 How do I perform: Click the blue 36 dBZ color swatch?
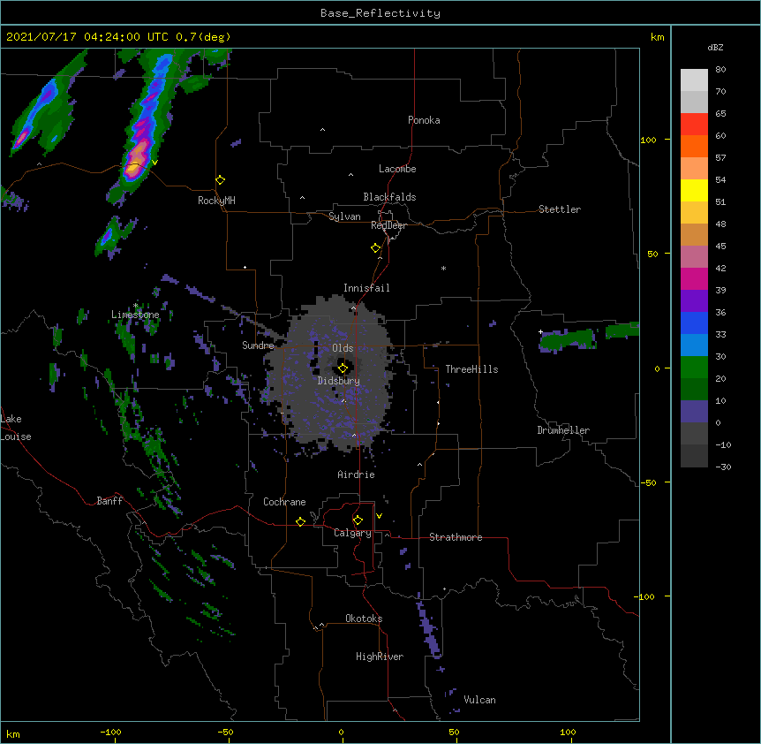point(694,323)
